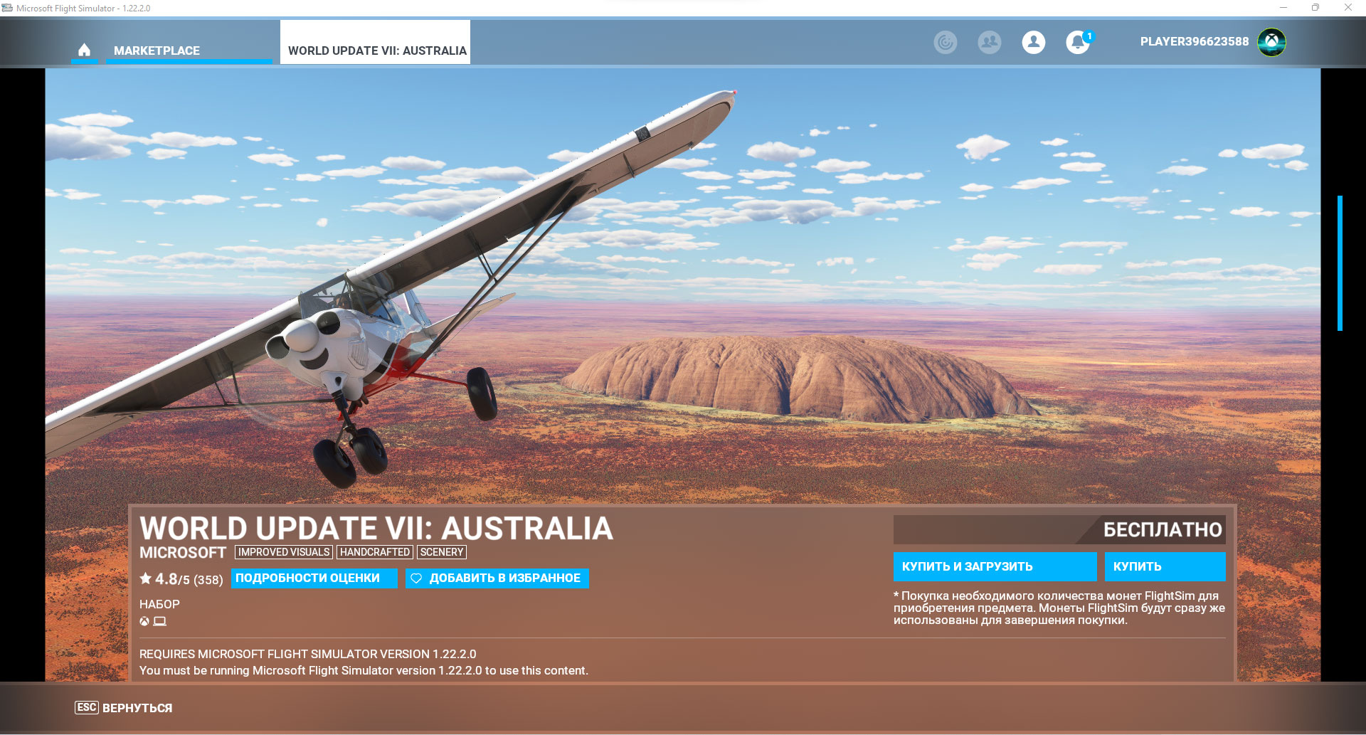This screenshot has height=735, width=1366.
Task: Click ESC ВЕРНУТЬСЯ to go back
Action: [x=124, y=708]
